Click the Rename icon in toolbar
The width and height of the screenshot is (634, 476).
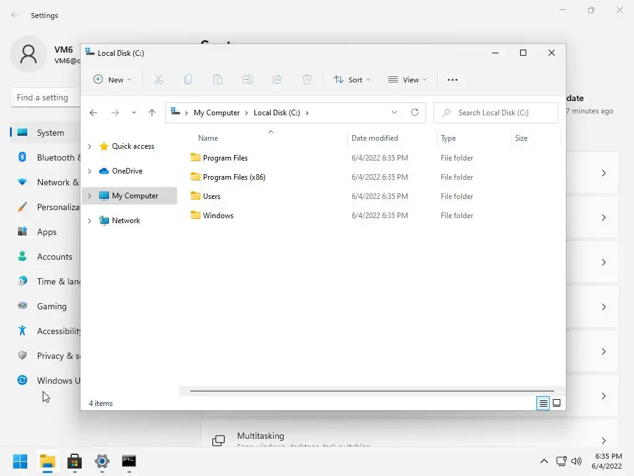click(248, 80)
